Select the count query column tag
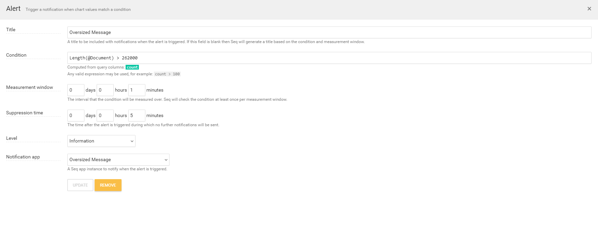The image size is (598, 228). coord(132,67)
